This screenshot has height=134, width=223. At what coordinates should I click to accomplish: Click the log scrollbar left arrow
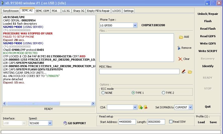pyautogui.click(x=5, y=103)
